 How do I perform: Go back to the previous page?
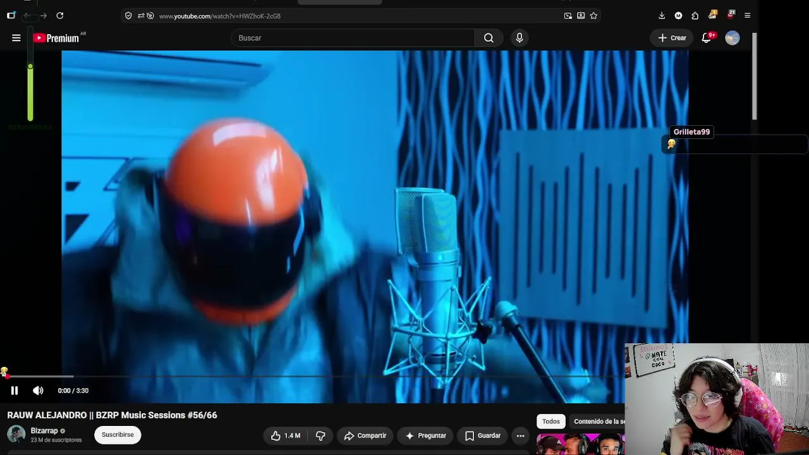coord(27,16)
